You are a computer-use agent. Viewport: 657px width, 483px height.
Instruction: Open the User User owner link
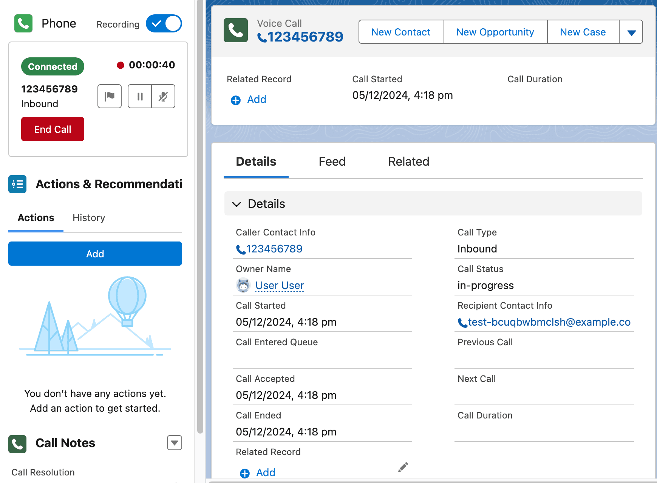(280, 286)
